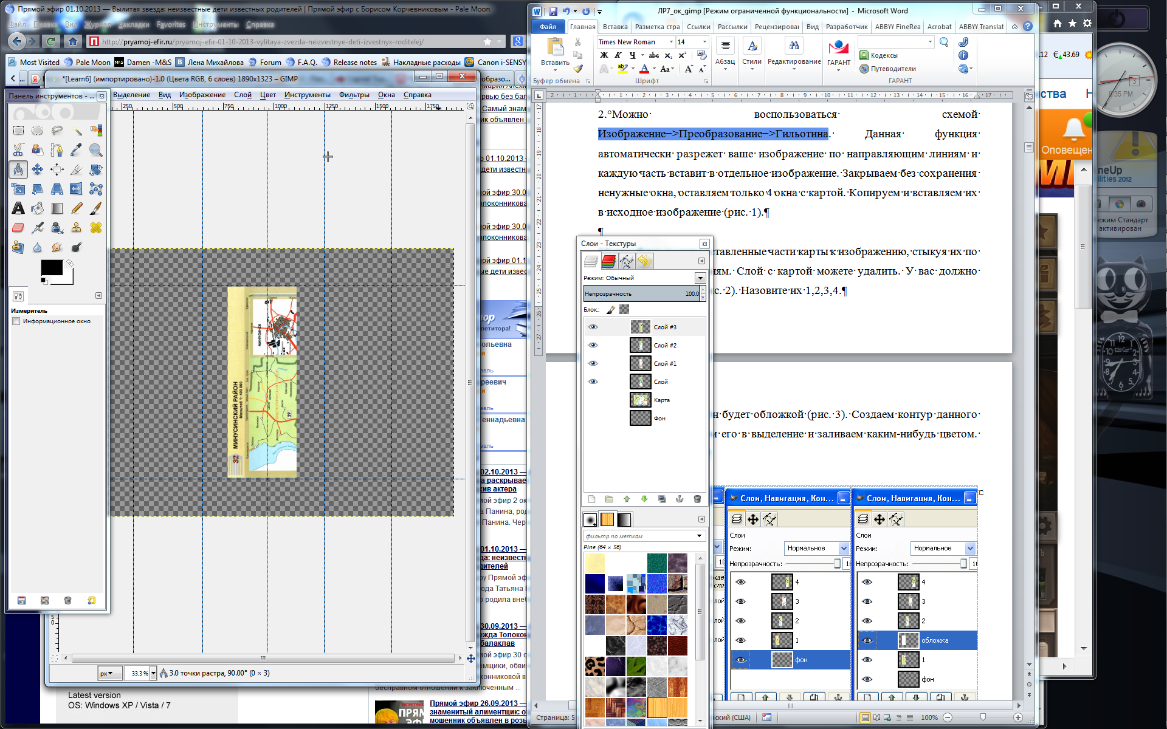Open GIMP Изображение menu
1167x729 pixels.
pos(202,95)
